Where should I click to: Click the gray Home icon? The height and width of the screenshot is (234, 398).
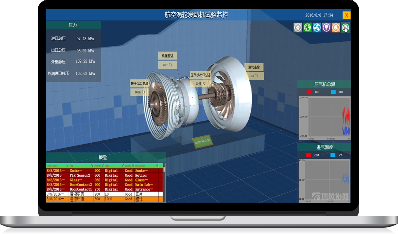pyautogui.click(x=298, y=28)
